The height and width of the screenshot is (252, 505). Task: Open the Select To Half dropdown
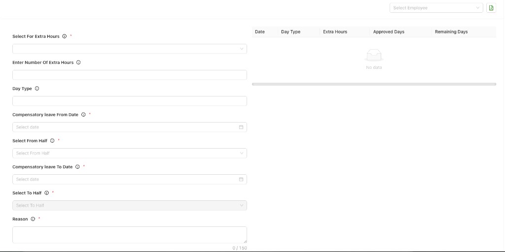pos(130,205)
